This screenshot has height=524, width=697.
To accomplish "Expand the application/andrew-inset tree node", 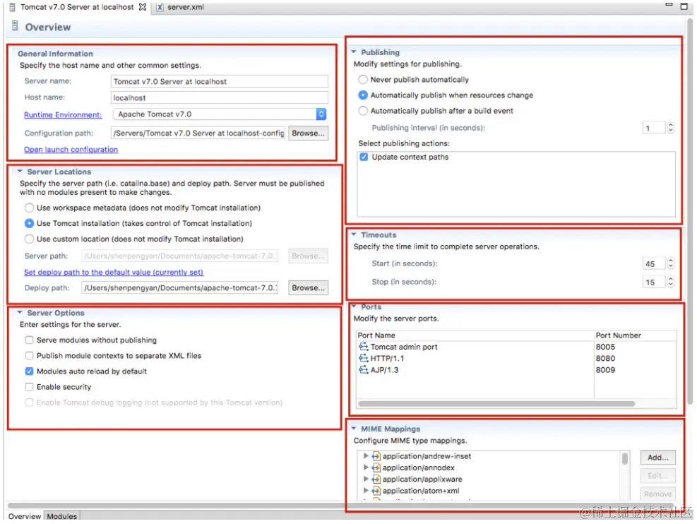I will 365,455.
